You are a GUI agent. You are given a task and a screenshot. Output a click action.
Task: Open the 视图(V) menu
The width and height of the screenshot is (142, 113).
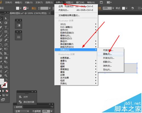coord(70,2)
